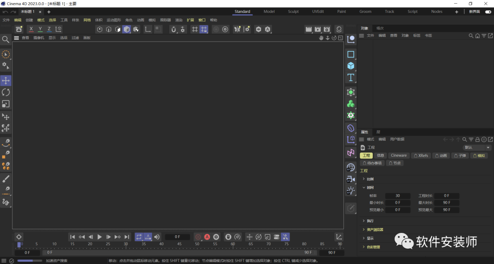The image size is (494, 264).
Task: Select the Cineware button
Action: (398, 155)
